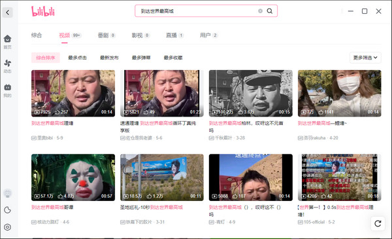The width and height of the screenshot is (392, 239).
Task: Open title of the -青灯 video
Action: click(245, 210)
